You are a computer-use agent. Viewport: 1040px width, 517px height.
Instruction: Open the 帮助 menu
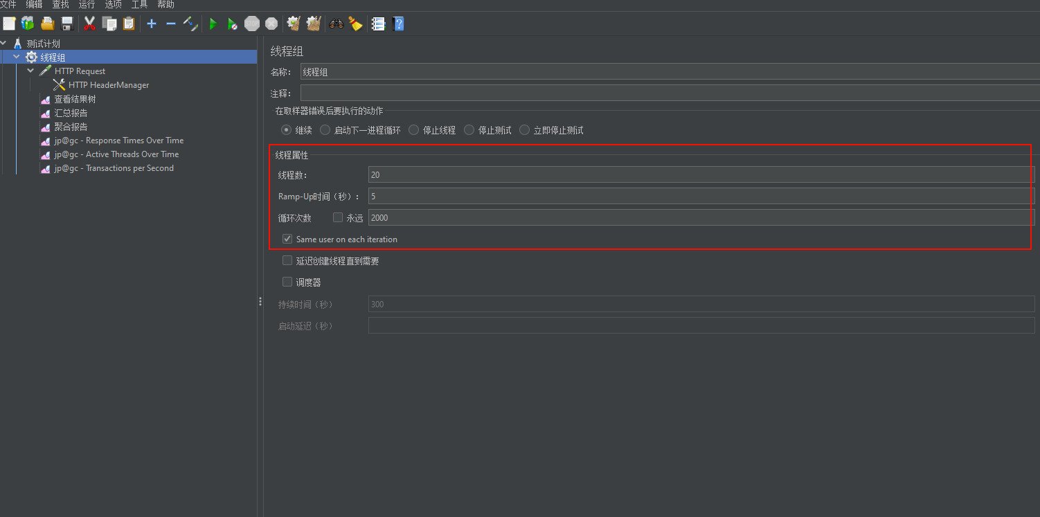[165, 5]
